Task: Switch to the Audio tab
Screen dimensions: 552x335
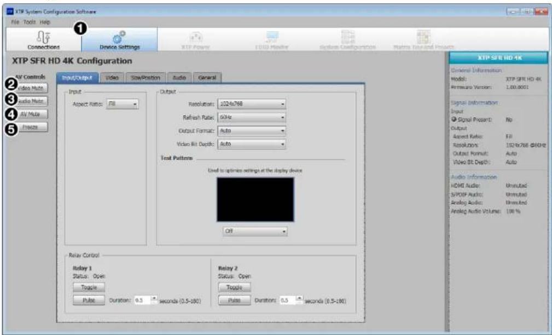Action: point(179,78)
